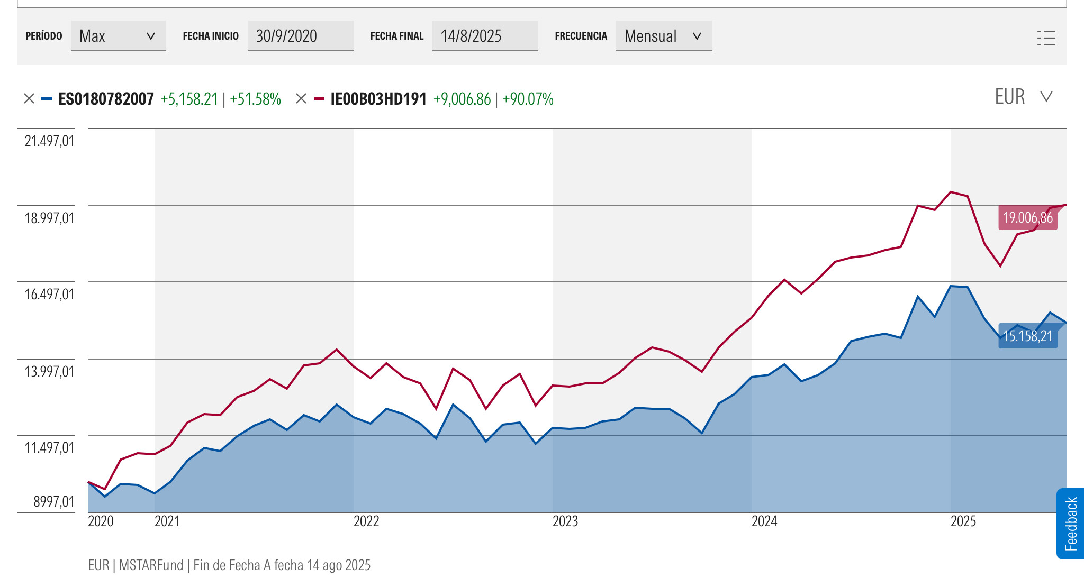1084x578 pixels.
Task: Click the 2021 marker on the time axis
Action: 167,521
